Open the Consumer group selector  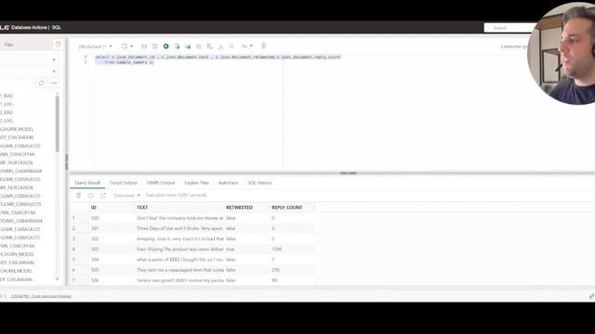point(514,46)
